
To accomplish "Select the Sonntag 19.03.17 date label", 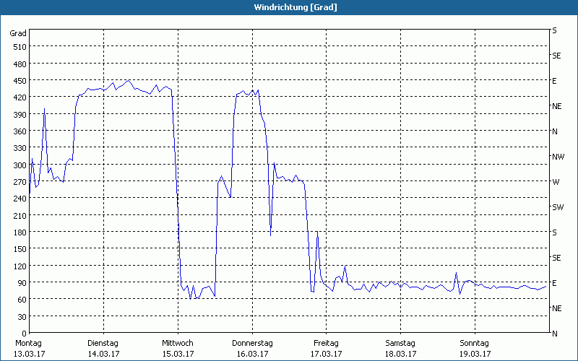I will pos(475,348).
